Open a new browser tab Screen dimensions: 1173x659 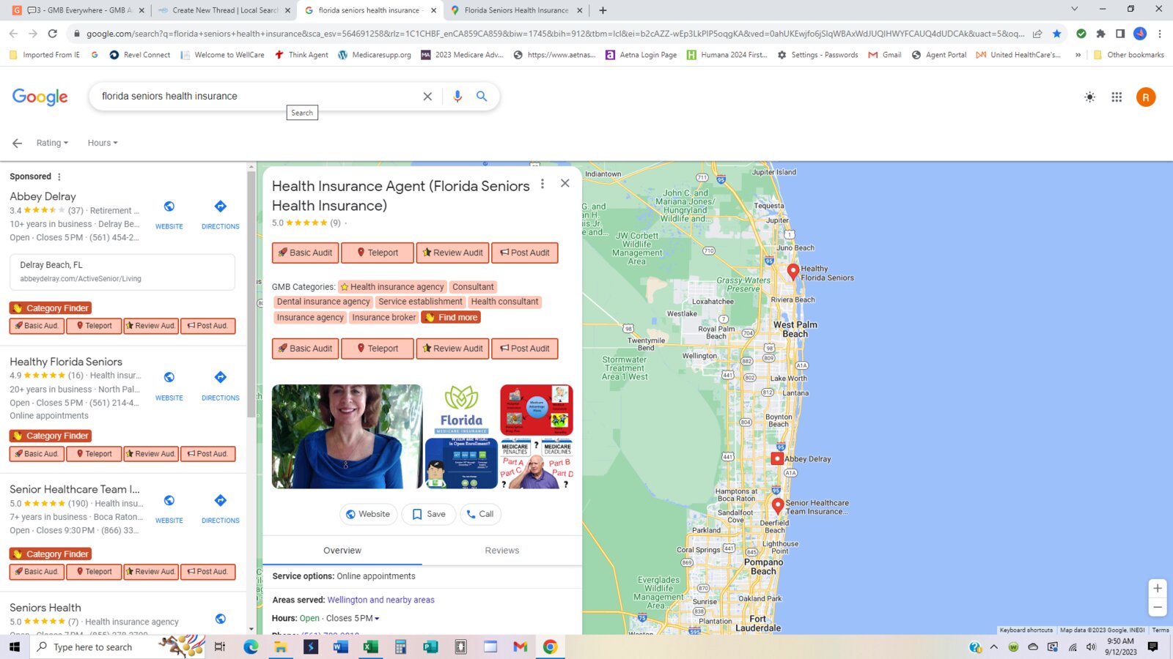[x=603, y=10]
